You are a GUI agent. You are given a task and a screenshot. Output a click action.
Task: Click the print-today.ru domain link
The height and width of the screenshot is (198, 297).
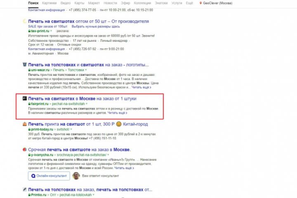[x=42, y=130]
